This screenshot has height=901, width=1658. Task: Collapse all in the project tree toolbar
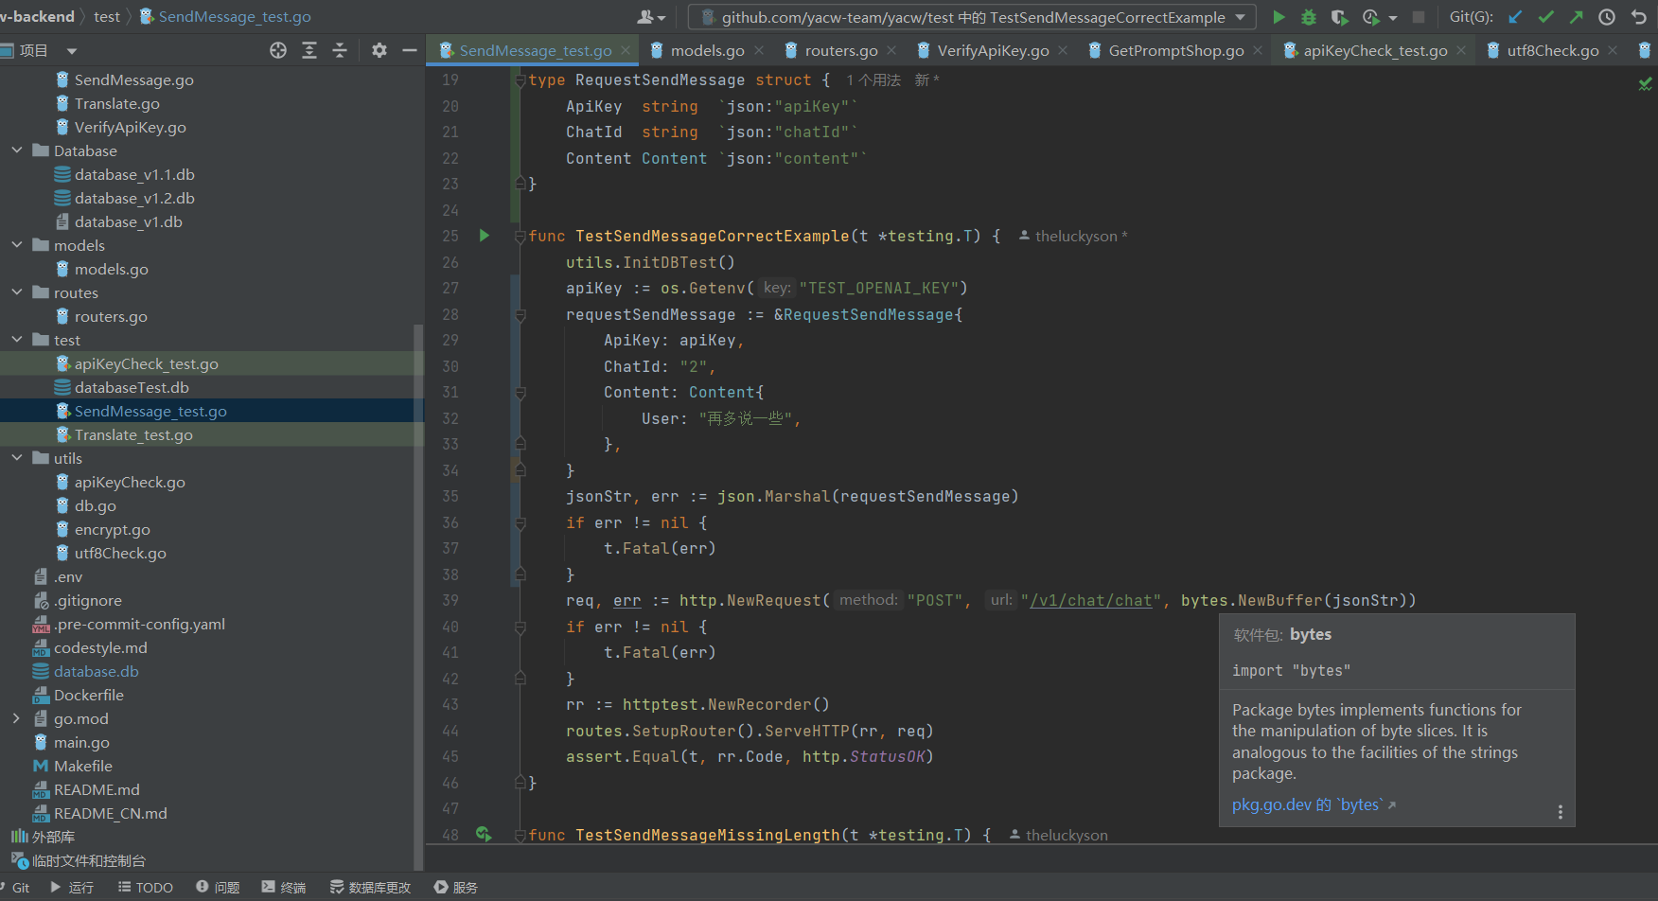coord(340,50)
